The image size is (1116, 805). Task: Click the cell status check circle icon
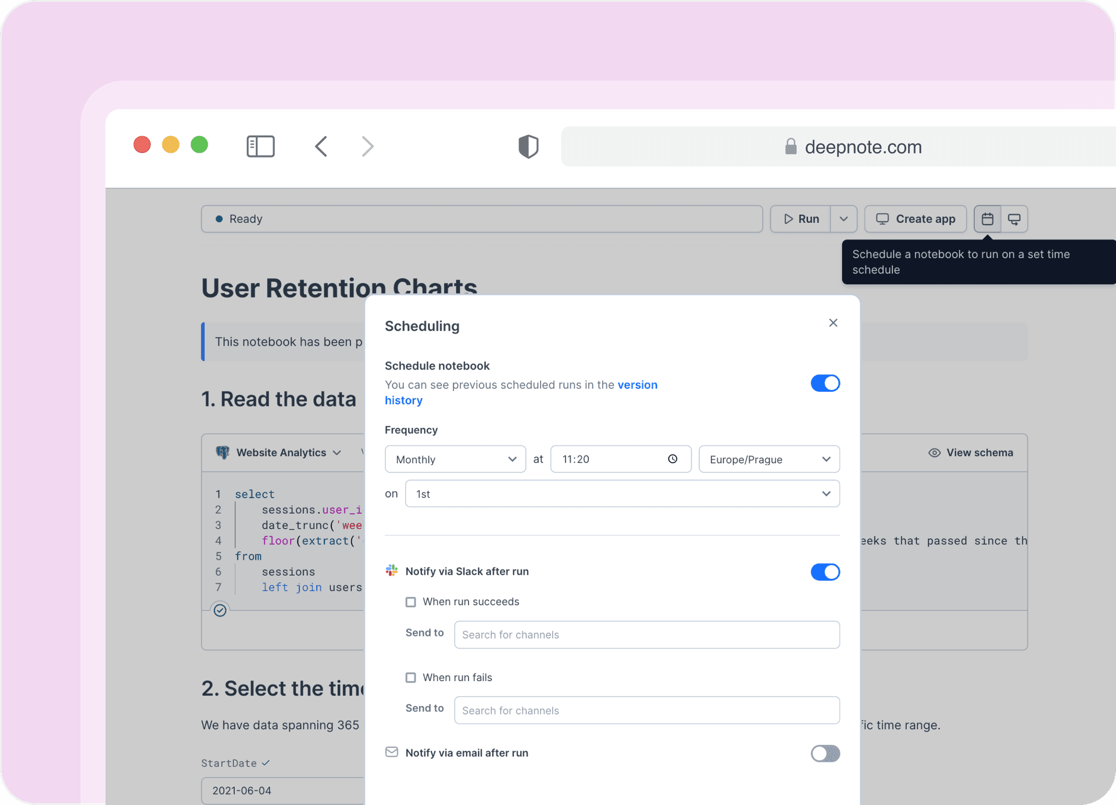point(220,610)
